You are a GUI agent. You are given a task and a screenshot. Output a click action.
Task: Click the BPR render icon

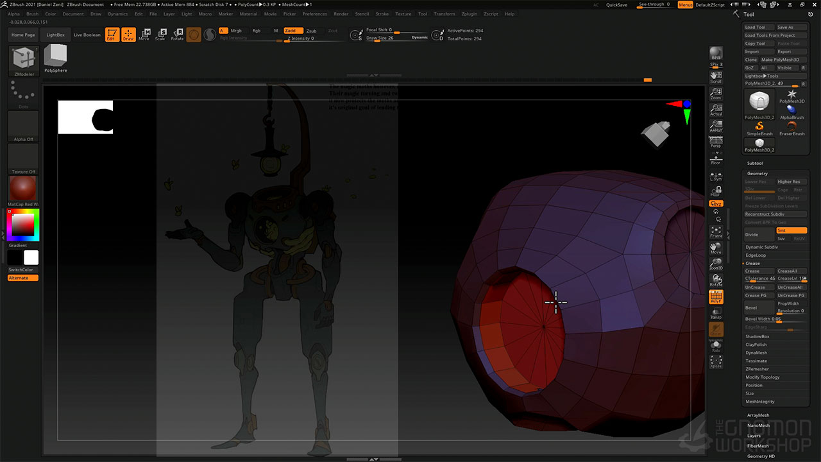716,54
